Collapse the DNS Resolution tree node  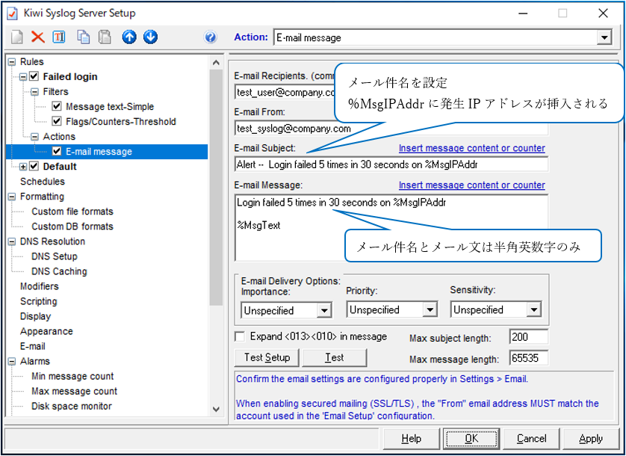click(x=12, y=241)
